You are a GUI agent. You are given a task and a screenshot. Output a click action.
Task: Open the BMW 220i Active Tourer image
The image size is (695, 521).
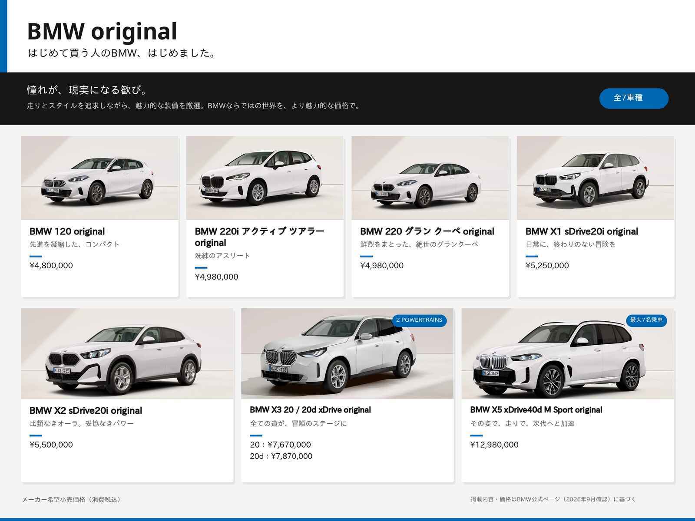coord(265,178)
